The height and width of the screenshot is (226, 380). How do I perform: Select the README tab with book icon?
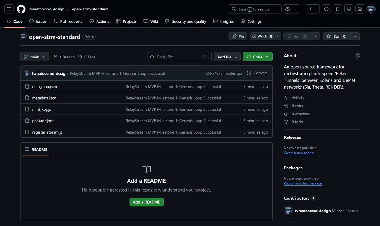36,149
